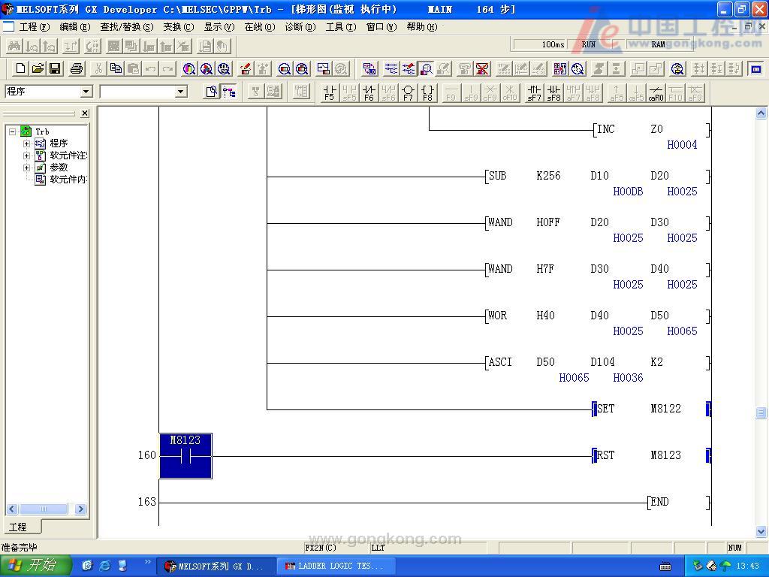Click the project panel horizontal scrollbar
Screen dimensions: 769x577
(x=47, y=509)
